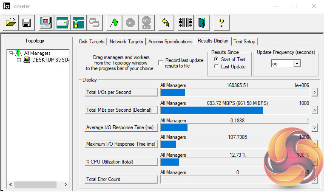
Task: Open the About help question mark
Action: 221,23
